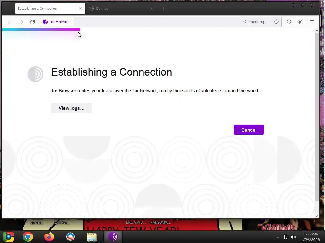
Task: Open Firefox from the taskbar
Action: 49,237
